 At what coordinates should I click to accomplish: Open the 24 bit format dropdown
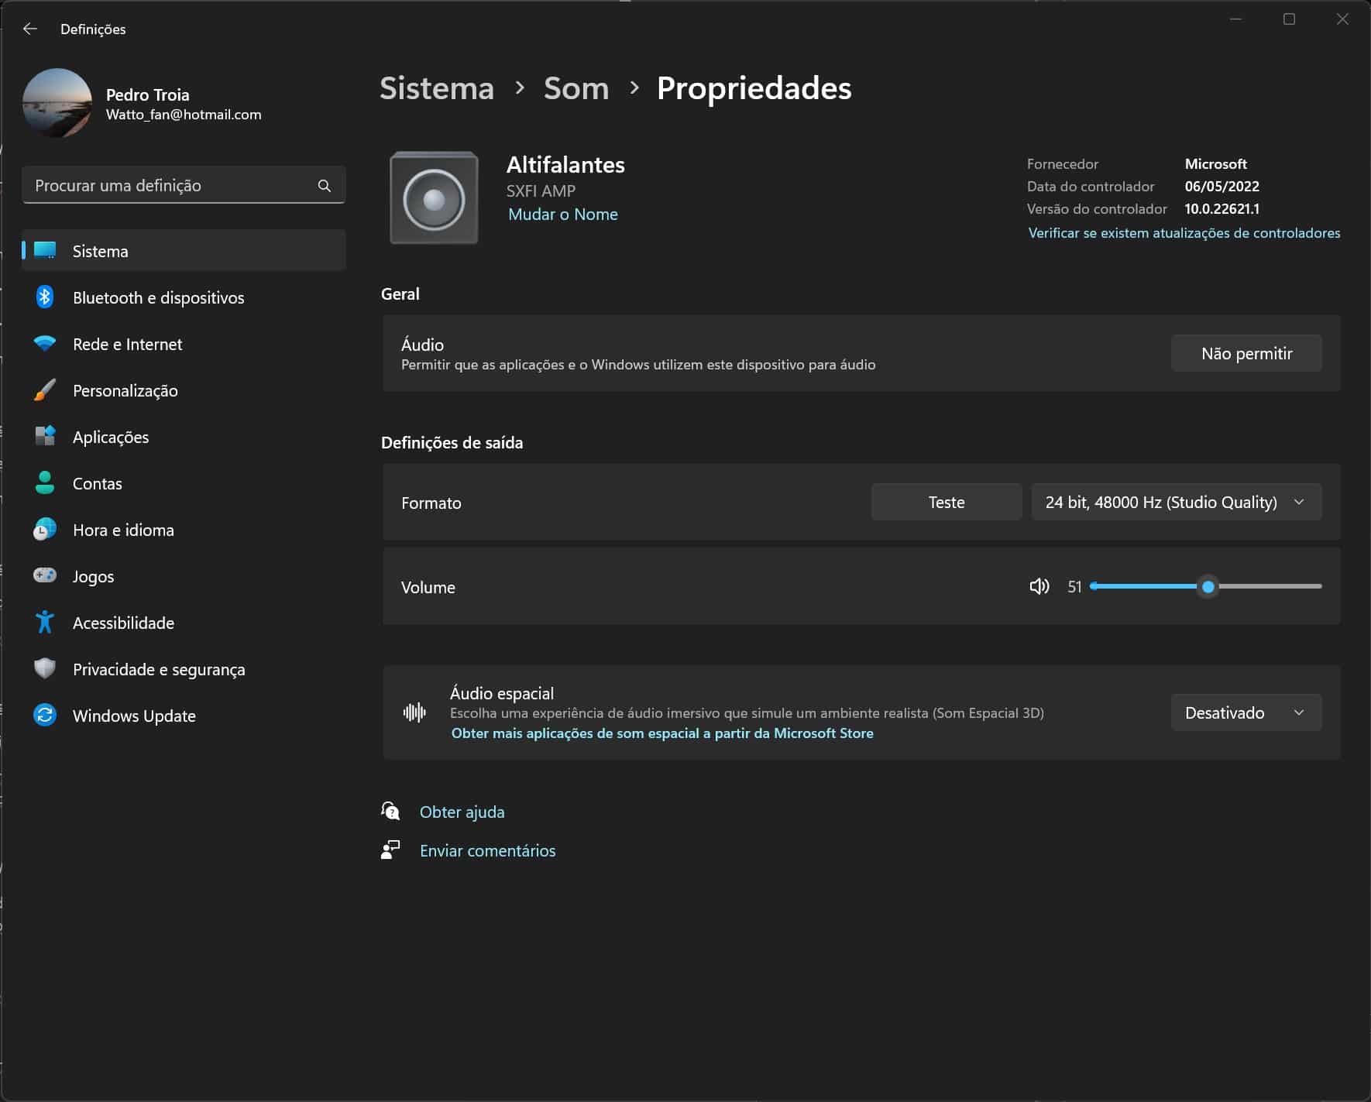[1176, 502]
